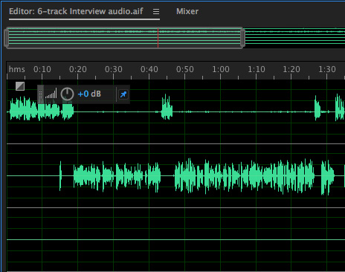This screenshot has height=272, width=345.
Task: Switch to the Mixer tab
Action: click(187, 11)
